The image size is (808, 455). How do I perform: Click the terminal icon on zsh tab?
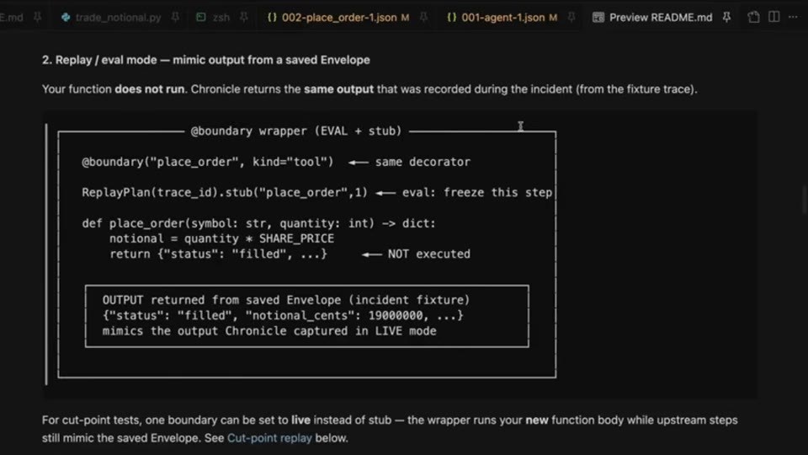click(201, 18)
